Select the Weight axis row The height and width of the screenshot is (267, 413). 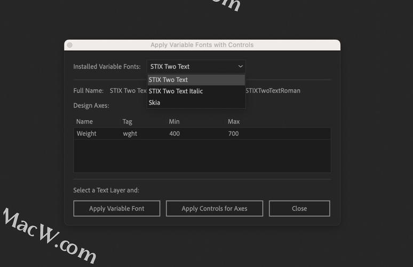[x=202, y=133]
